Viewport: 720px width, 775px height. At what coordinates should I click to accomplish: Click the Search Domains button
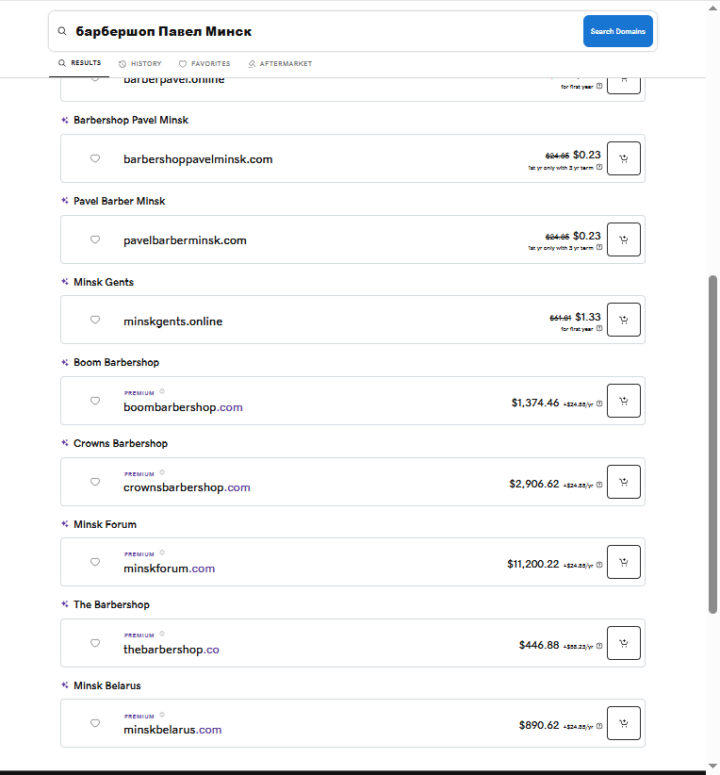tap(617, 31)
